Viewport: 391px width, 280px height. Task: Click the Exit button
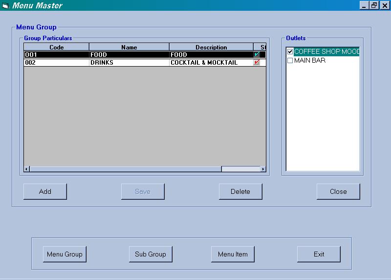319,254
